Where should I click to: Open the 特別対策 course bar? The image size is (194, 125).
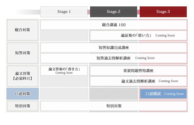point(114,106)
